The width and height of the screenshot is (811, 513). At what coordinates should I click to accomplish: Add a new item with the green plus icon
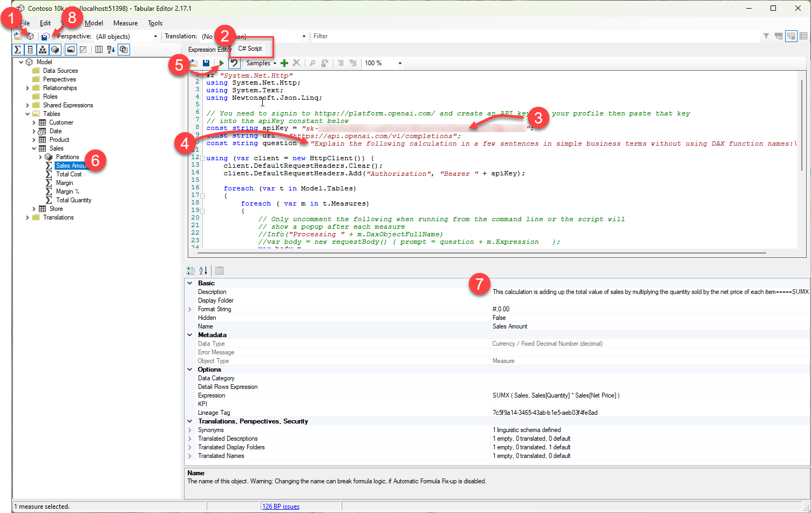(284, 63)
